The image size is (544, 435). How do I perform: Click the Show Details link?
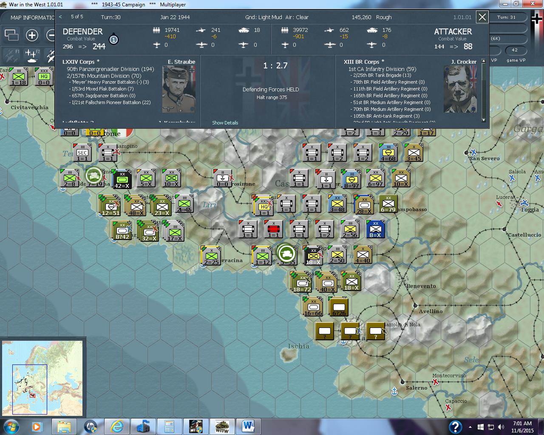(x=225, y=123)
